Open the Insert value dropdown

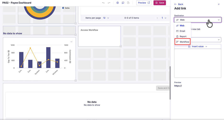click(198, 47)
